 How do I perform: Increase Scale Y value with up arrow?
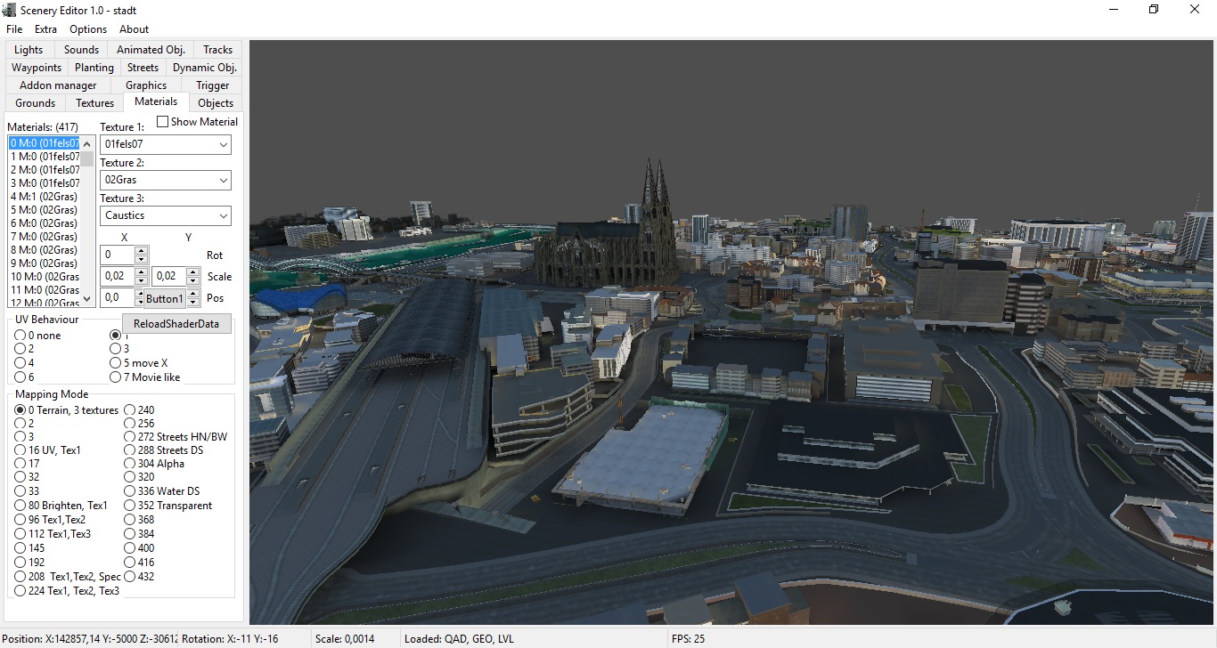click(192, 271)
